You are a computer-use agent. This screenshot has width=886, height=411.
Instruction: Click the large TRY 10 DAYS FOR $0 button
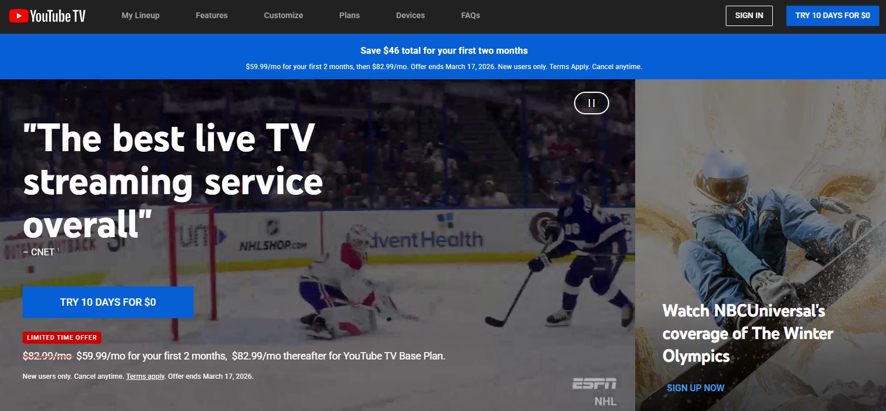click(x=108, y=302)
